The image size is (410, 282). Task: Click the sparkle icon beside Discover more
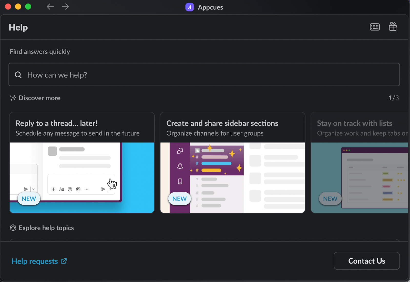[x=13, y=98]
